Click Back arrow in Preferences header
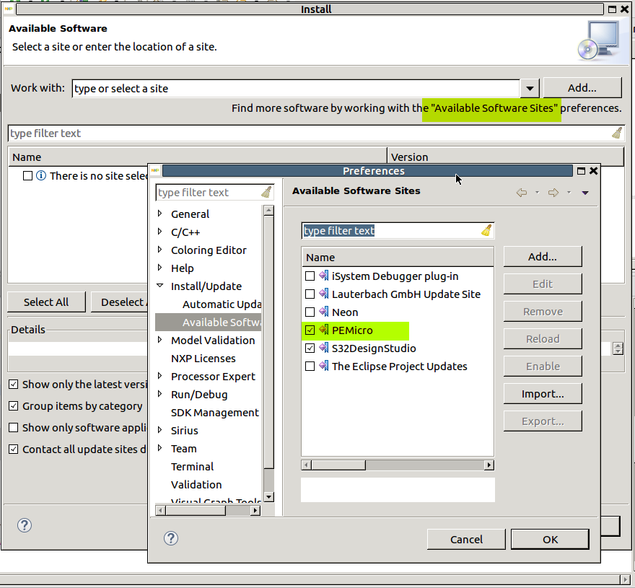 [522, 193]
